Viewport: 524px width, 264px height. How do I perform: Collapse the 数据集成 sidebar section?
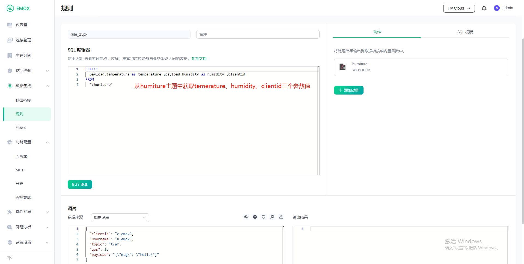pyautogui.click(x=27, y=86)
